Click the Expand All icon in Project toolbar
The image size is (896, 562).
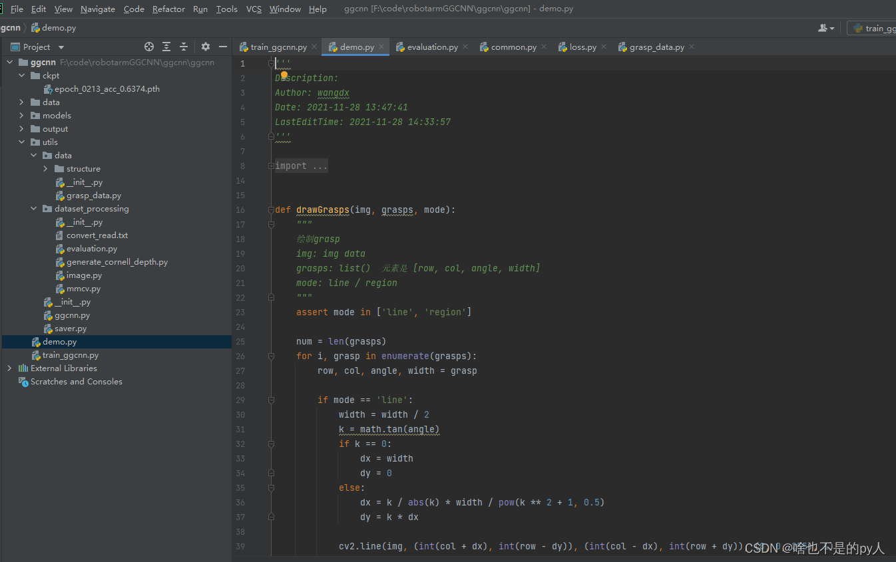pos(166,47)
